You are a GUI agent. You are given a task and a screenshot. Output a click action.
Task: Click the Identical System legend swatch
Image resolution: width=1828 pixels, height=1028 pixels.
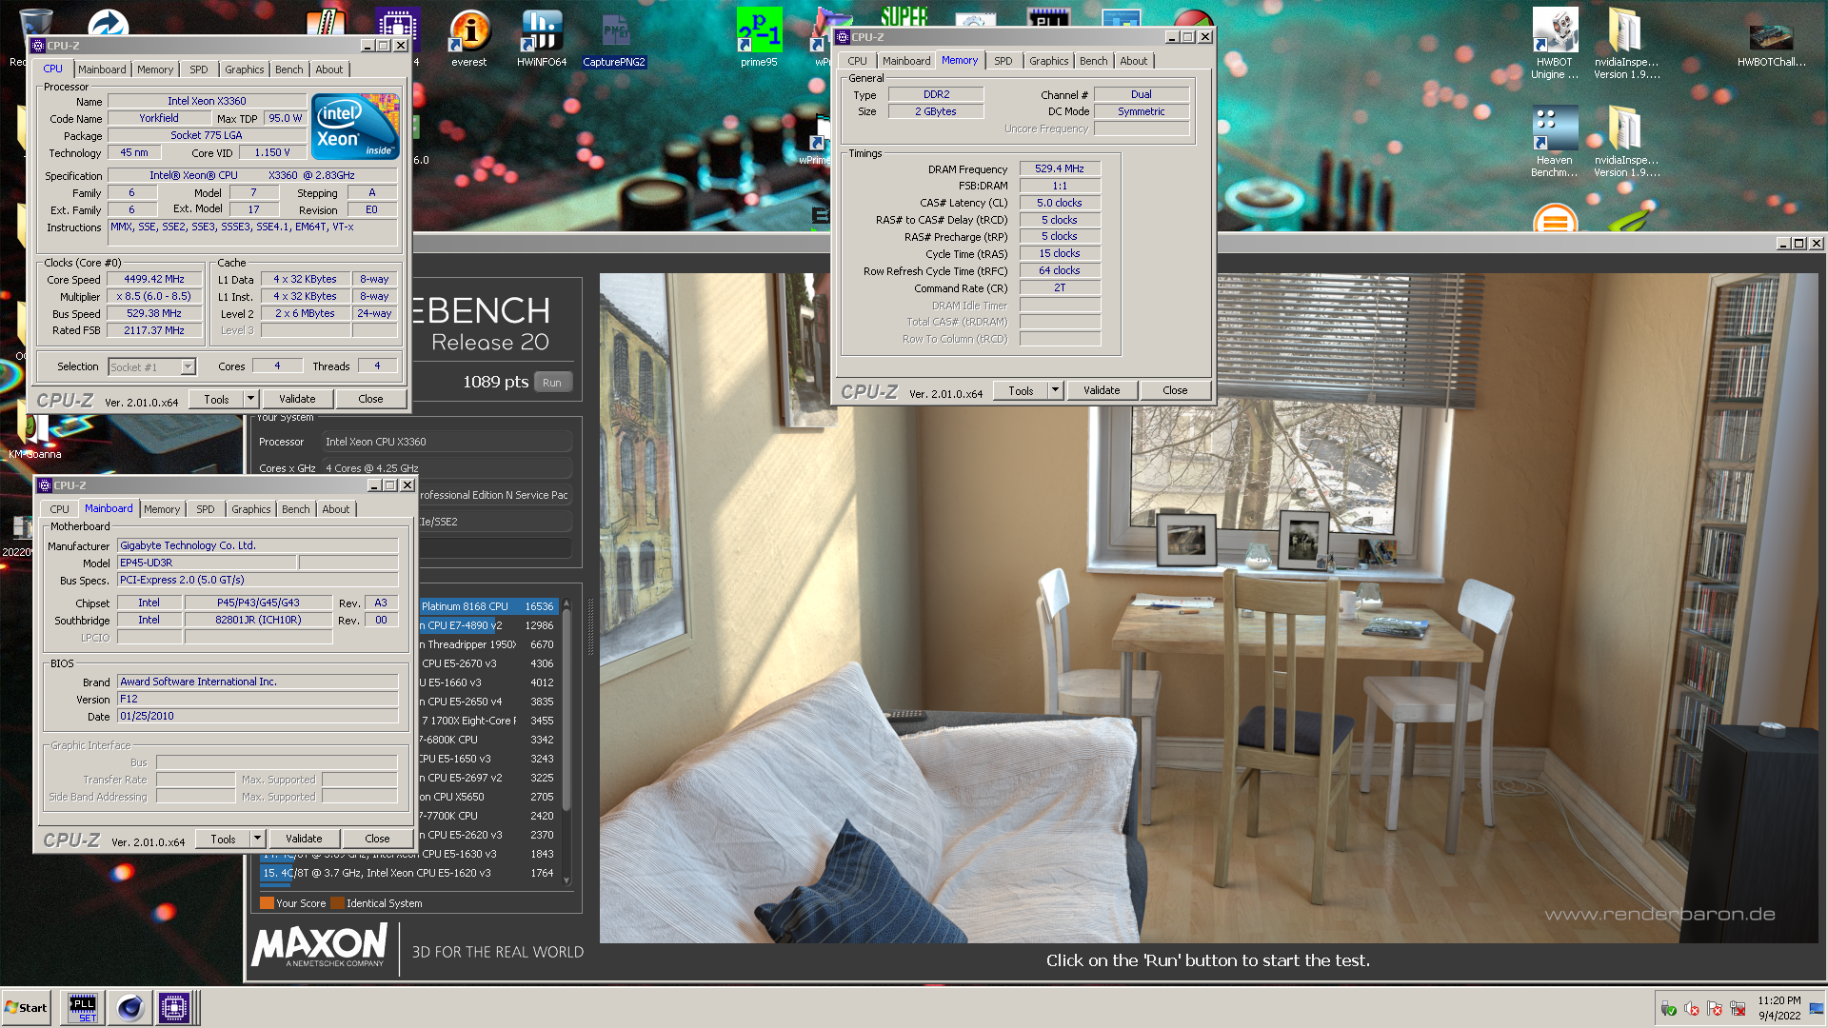pyautogui.click(x=337, y=903)
